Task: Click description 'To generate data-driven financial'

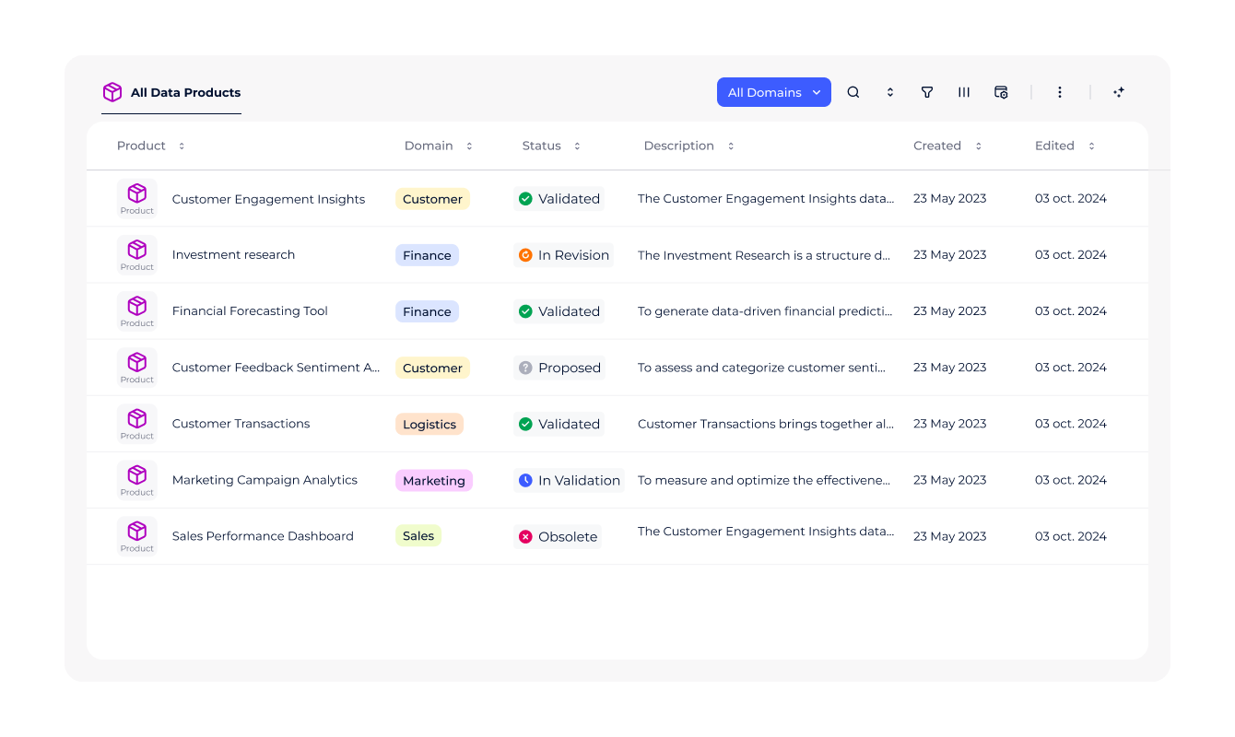Action: pyautogui.click(x=765, y=311)
